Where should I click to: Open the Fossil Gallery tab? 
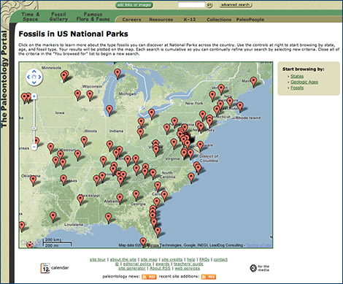[58, 17]
